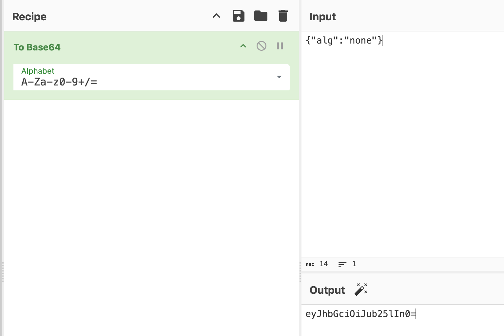
Task: Click the Output pane heading
Action: (327, 290)
